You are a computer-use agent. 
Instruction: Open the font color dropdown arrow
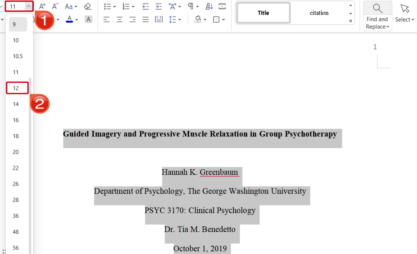tap(76, 19)
